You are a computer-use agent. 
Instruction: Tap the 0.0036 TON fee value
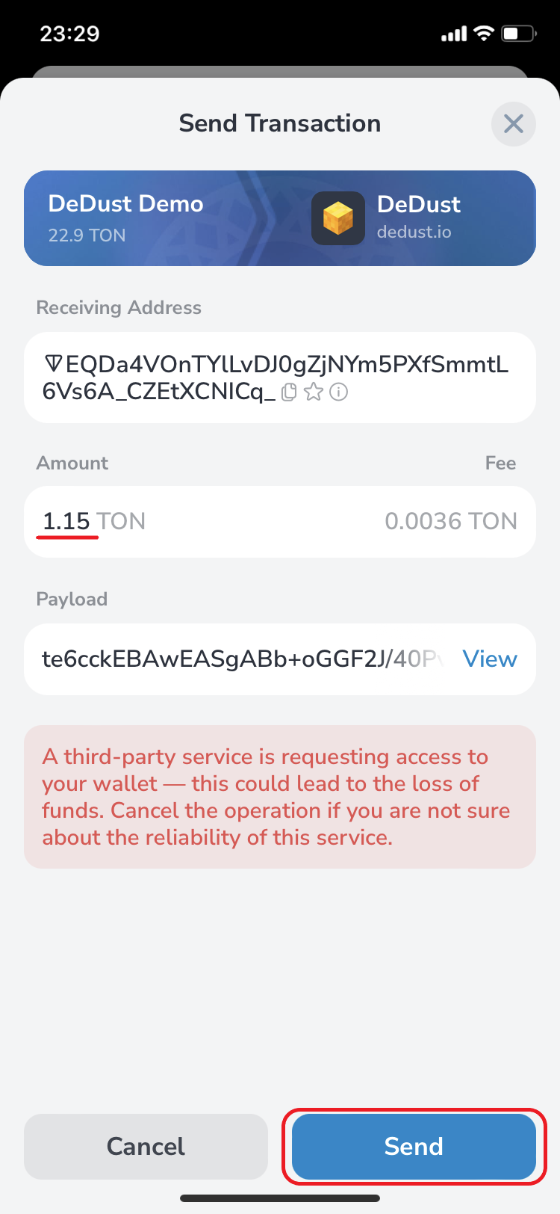[451, 521]
